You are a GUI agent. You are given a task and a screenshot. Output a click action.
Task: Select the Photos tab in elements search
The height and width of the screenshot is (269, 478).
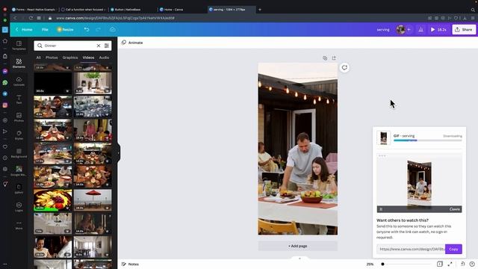pos(52,58)
